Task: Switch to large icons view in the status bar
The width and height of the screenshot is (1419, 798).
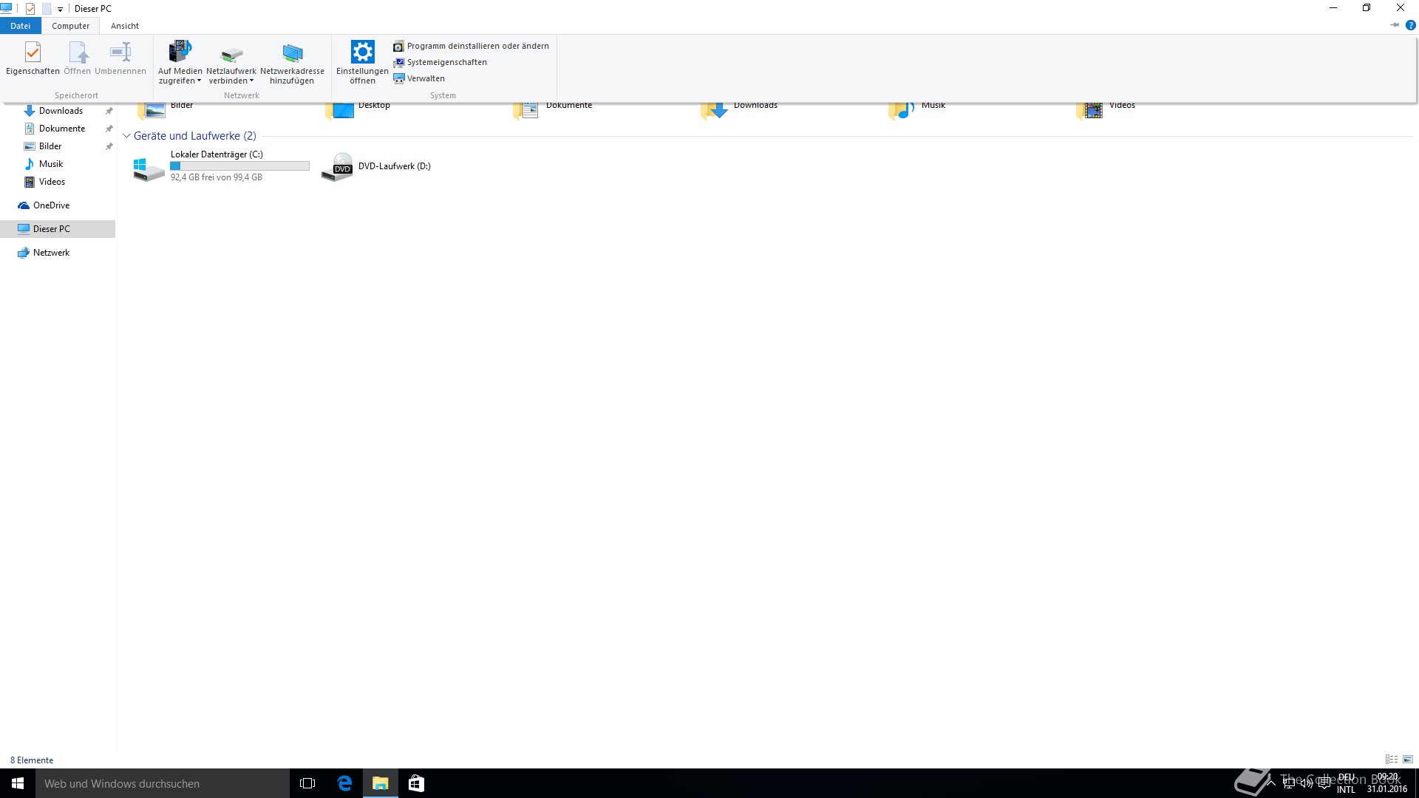Action: pos(1408,760)
